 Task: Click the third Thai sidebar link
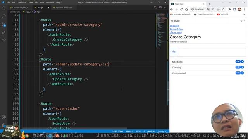[x=176, y=32]
